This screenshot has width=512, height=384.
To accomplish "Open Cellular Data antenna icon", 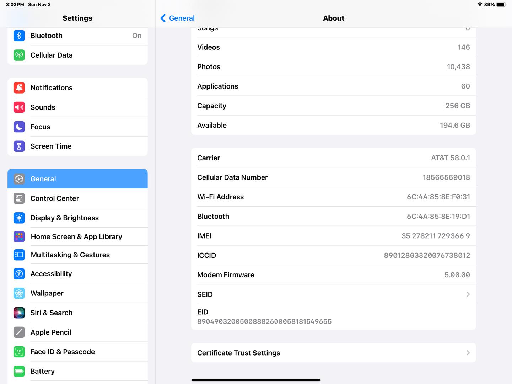I will coord(19,55).
